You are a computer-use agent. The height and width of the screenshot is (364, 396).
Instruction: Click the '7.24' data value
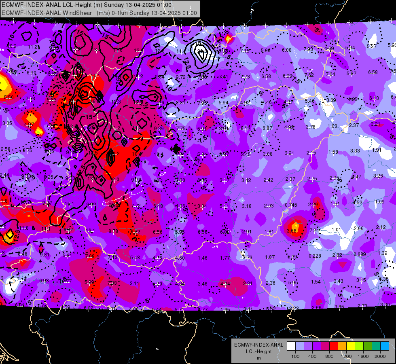314,231
